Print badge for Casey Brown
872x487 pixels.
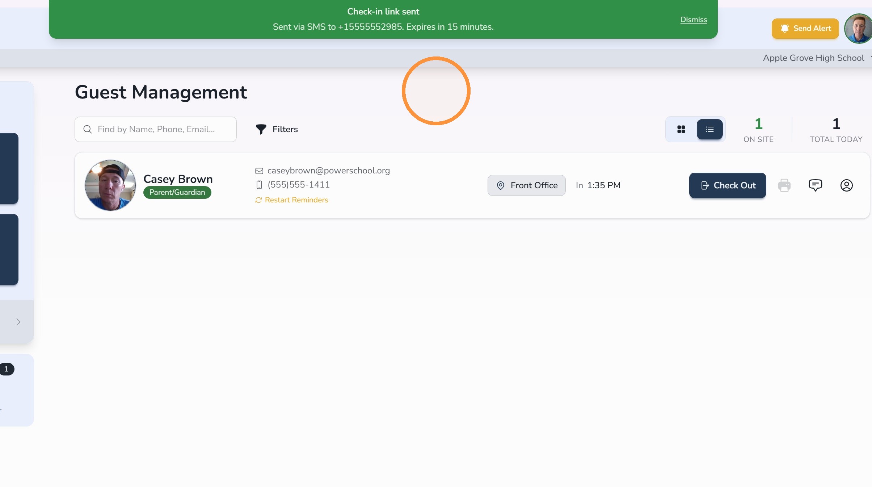click(784, 185)
